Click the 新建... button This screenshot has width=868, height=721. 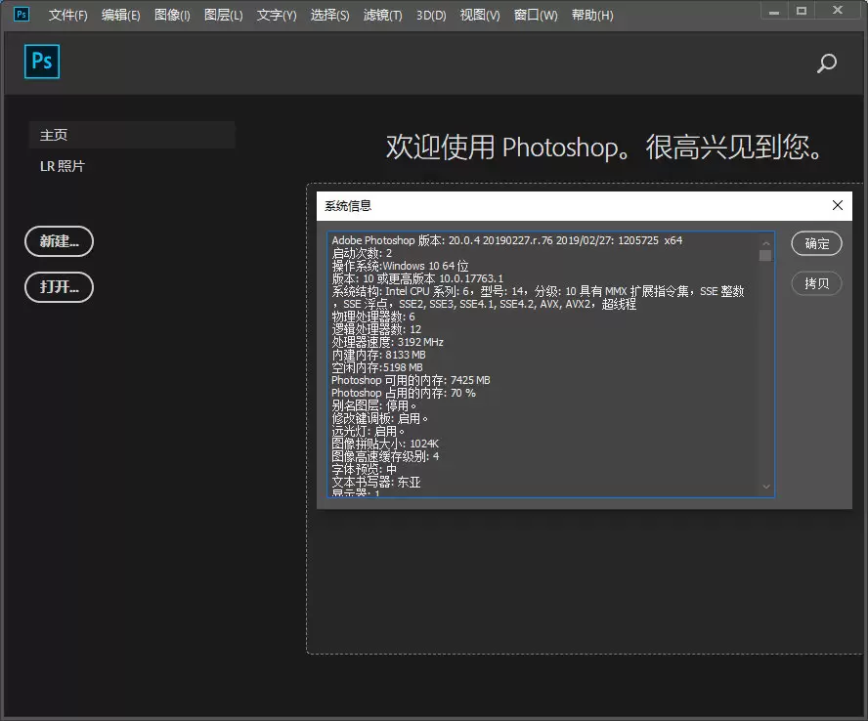click(60, 241)
